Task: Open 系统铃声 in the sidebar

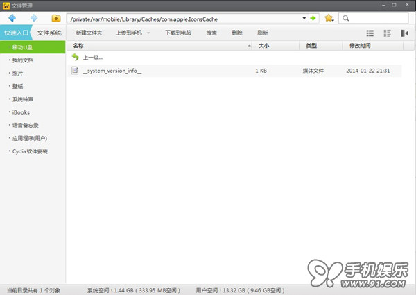Action: (x=23, y=99)
